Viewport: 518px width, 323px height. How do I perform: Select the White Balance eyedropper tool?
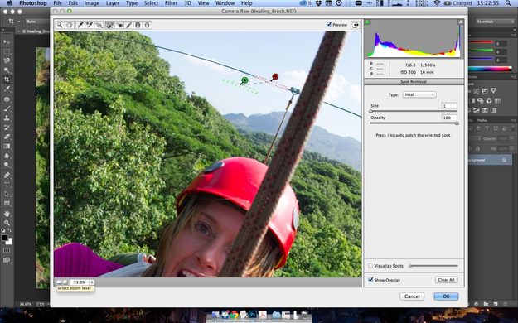click(x=80, y=25)
